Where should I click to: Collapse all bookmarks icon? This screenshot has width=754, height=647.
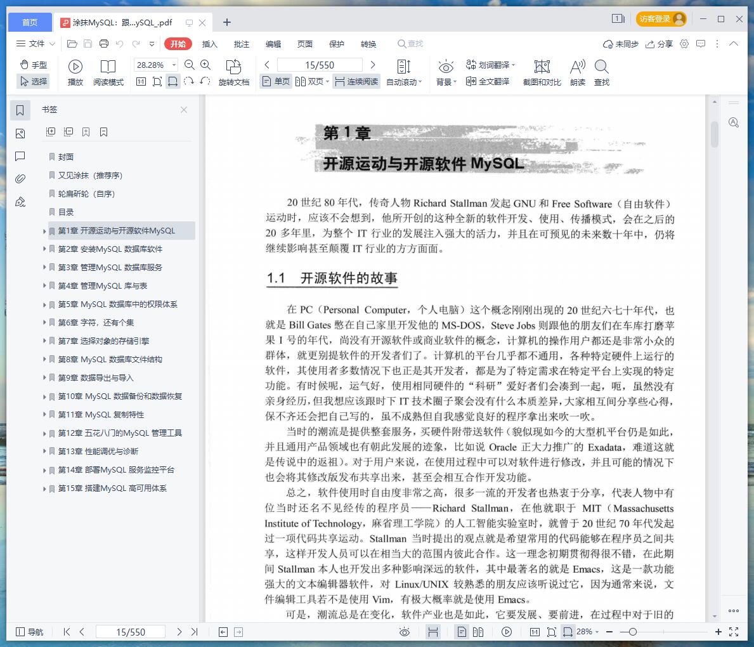[68, 132]
